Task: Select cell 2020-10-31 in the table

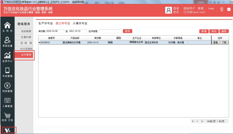Action: (98, 42)
